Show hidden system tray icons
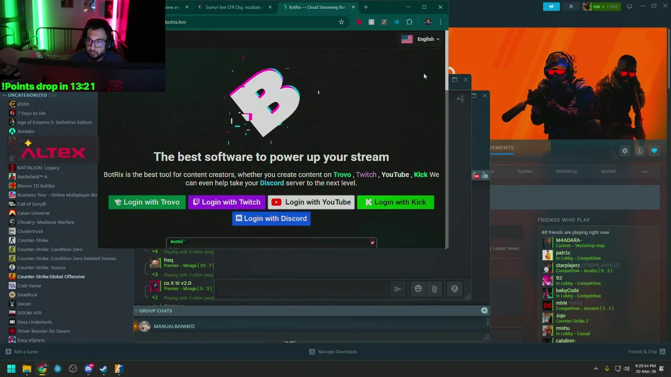Screen dimensions: 671x377 (596, 369)
